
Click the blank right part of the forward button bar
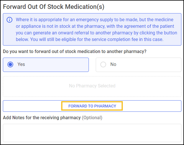coord(152,106)
